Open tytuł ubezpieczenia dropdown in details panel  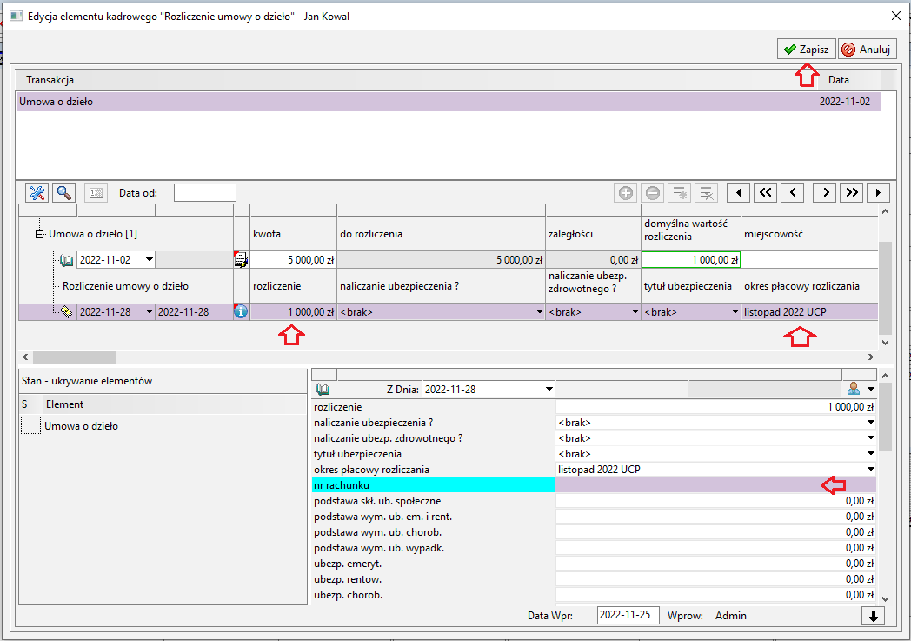click(870, 454)
